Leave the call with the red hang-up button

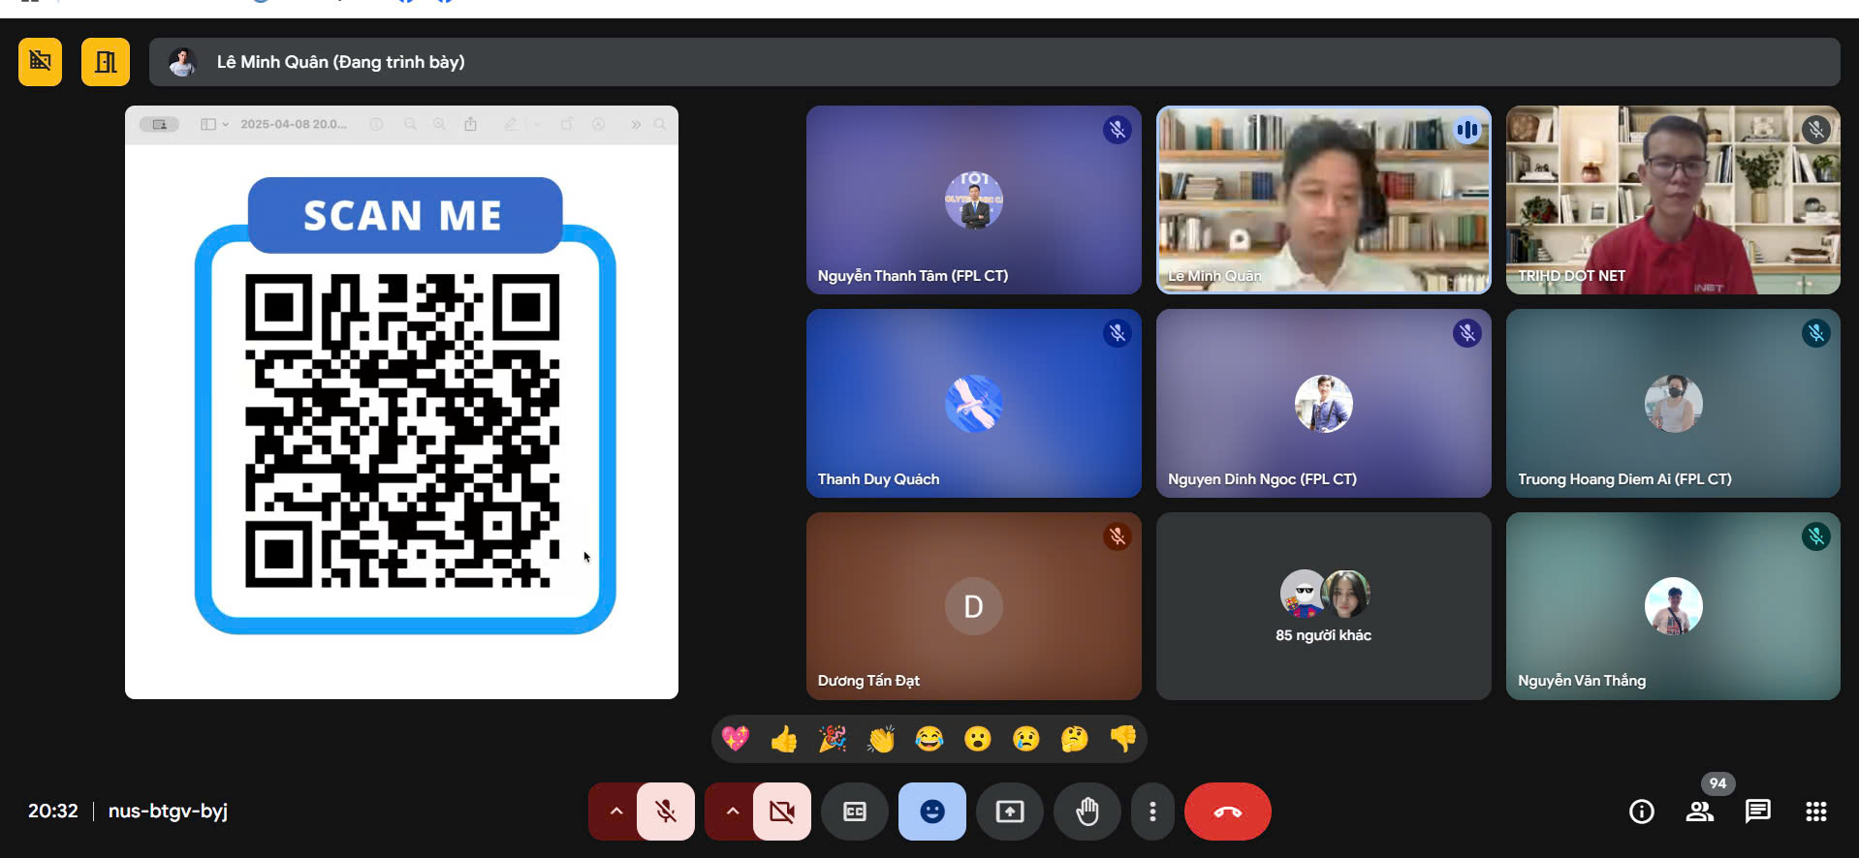pos(1228,812)
